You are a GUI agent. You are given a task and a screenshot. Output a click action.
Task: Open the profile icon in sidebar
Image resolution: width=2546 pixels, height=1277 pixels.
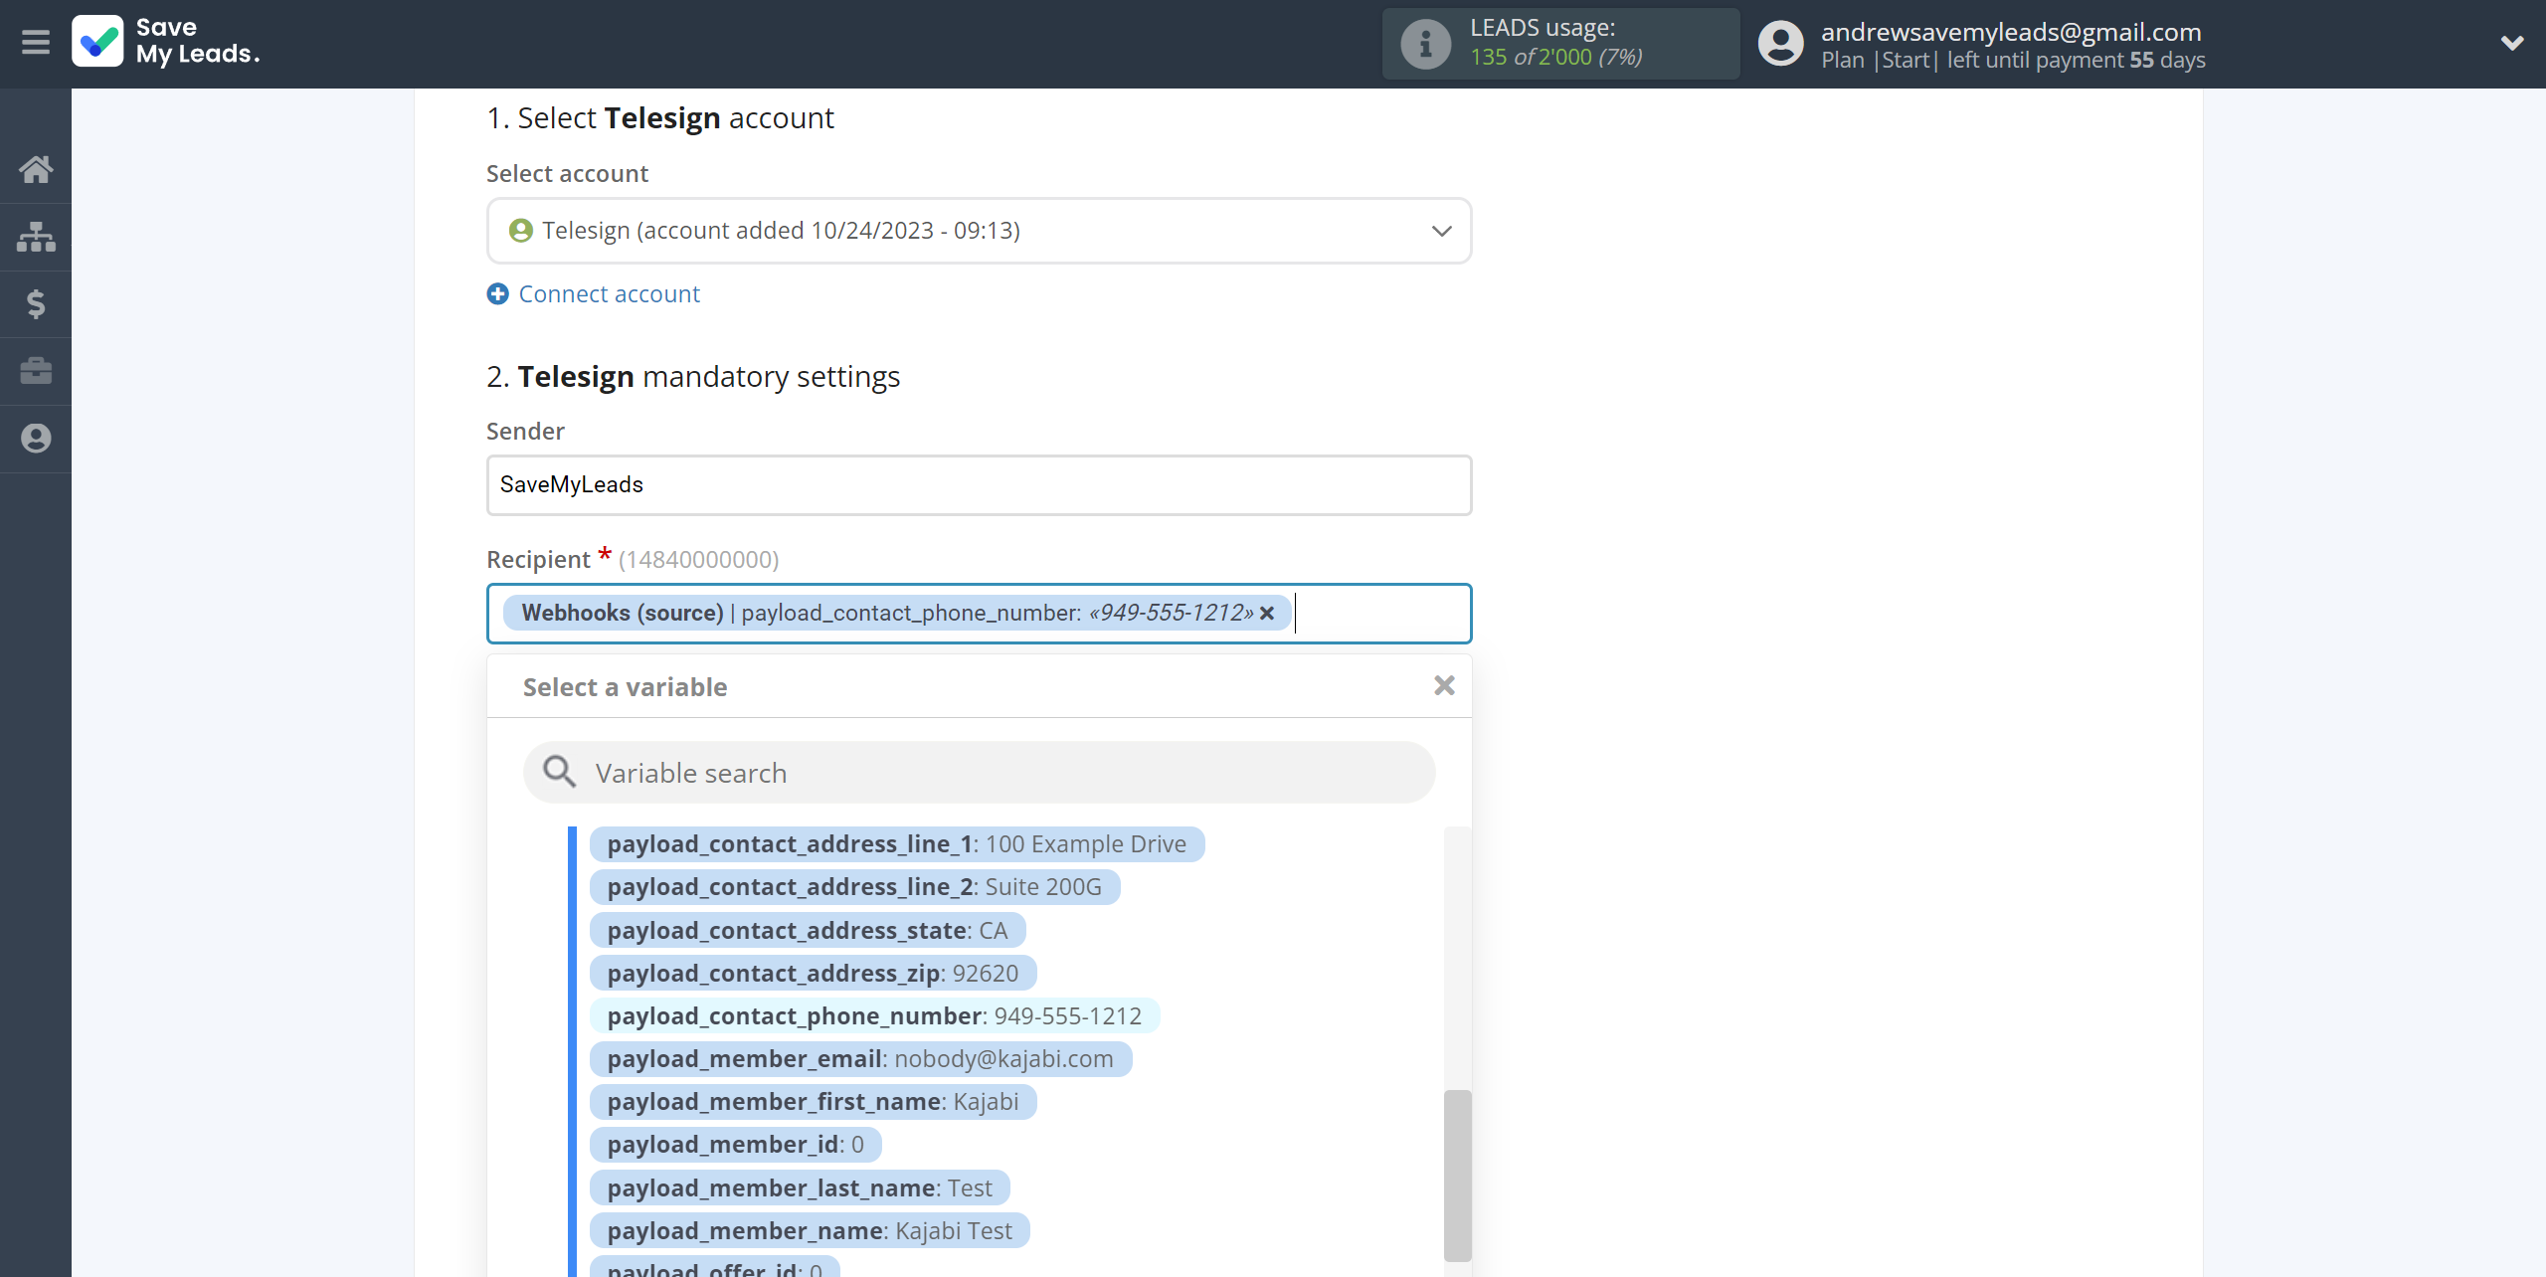(x=36, y=439)
